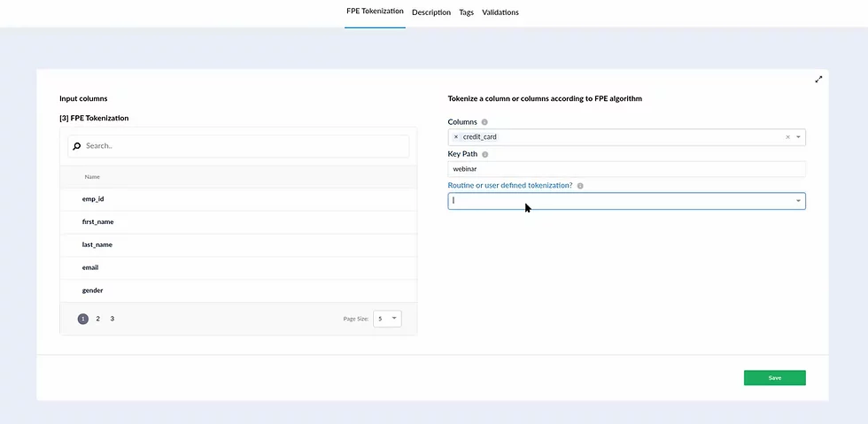Go to page 1 of input columns
Viewport: 868px width, 424px height.
[83, 319]
